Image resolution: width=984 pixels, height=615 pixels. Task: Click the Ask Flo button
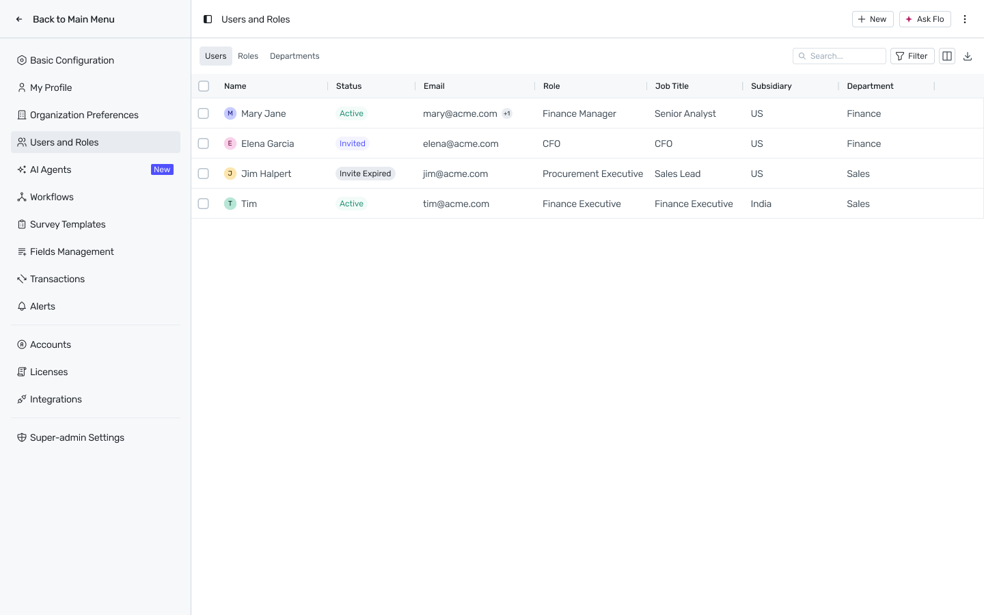point(925,19)
